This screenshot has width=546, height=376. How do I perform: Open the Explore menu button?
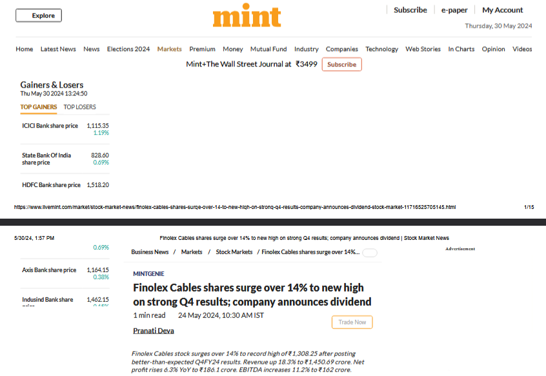[39, 15]
